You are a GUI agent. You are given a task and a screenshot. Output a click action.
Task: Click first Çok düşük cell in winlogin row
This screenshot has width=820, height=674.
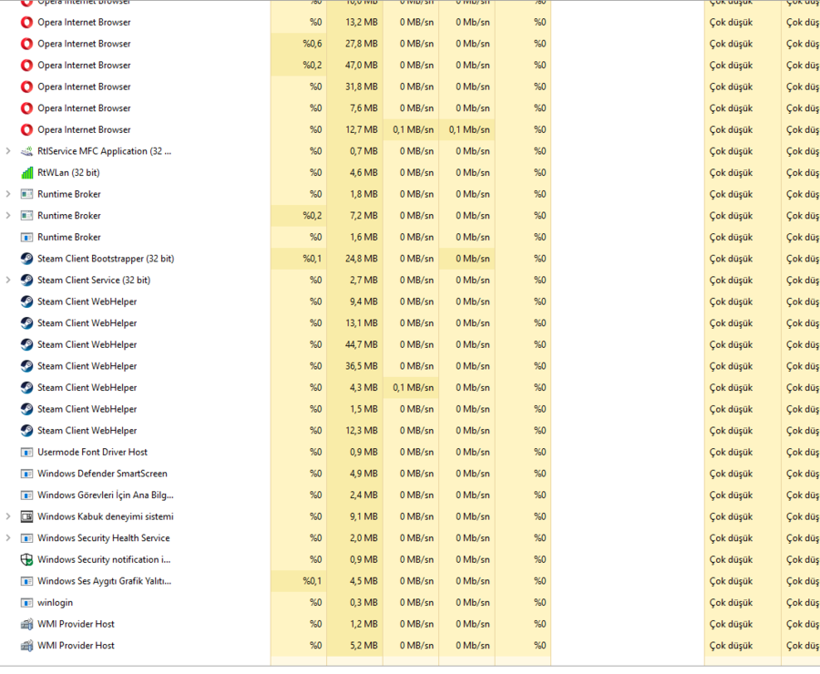pyautogui.click(x=743, y=603)
